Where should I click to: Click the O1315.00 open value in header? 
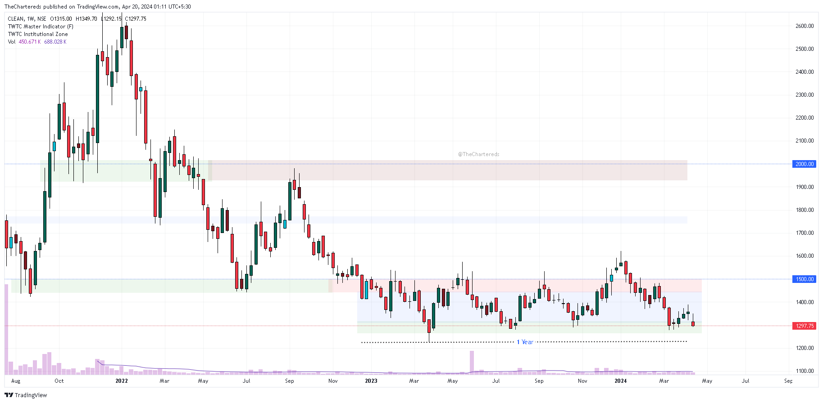pyautogui.click(x=61, y=19)
